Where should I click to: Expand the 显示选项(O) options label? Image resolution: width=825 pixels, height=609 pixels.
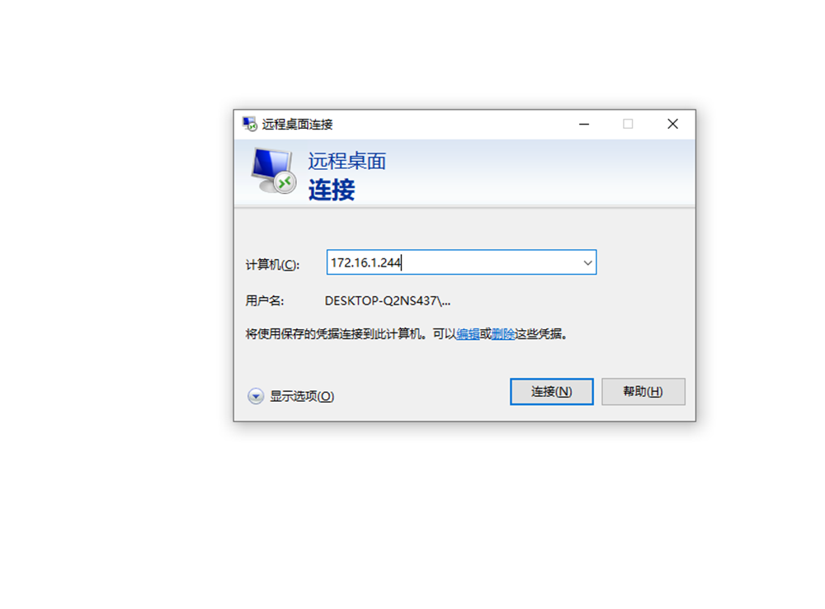coord(302,396)
